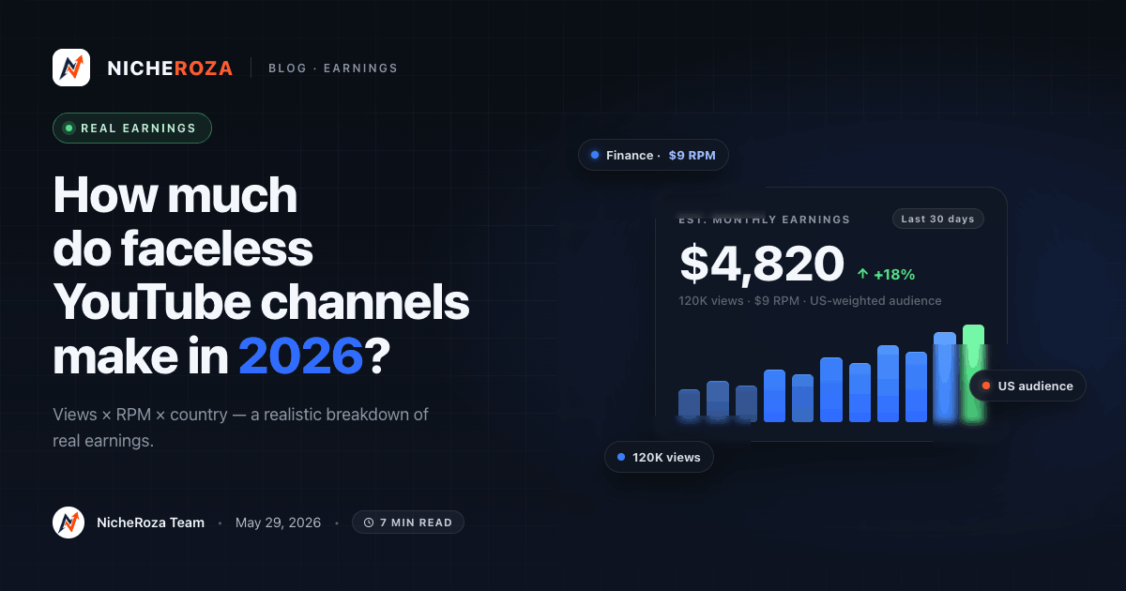Click the orange dot in US audience chip
1126x591 pixels.
[x=986, y=386]
